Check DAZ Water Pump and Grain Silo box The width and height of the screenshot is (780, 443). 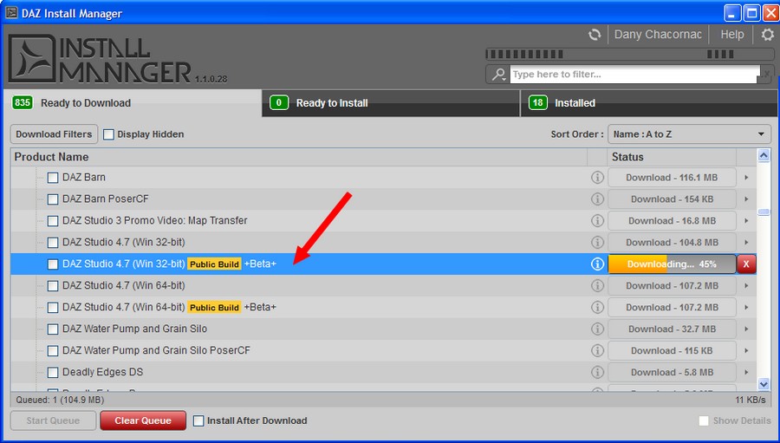pos(52,329)
